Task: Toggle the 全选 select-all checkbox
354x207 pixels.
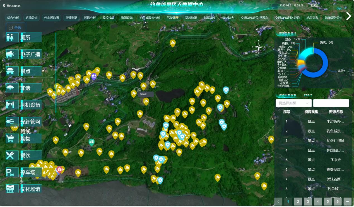Action: [11, 28]
